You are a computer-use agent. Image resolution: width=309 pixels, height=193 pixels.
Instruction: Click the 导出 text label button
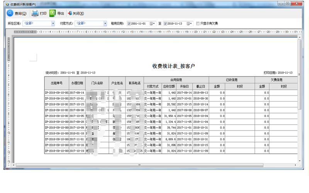pos(61,14)
